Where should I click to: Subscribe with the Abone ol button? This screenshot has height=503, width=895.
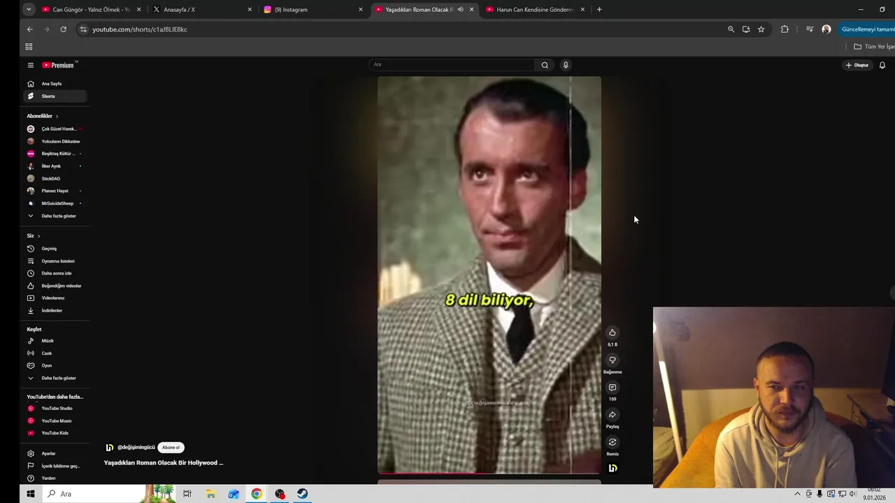[171, 447]
